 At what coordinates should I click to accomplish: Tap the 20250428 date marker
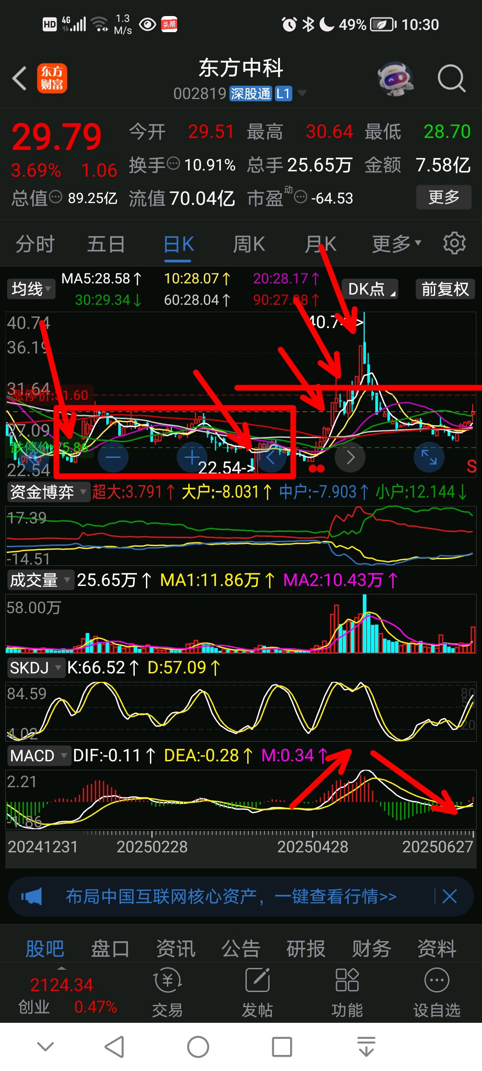tap(312, 847)
